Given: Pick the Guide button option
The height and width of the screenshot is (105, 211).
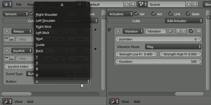Looking at the screenshot, I should 40,45.
